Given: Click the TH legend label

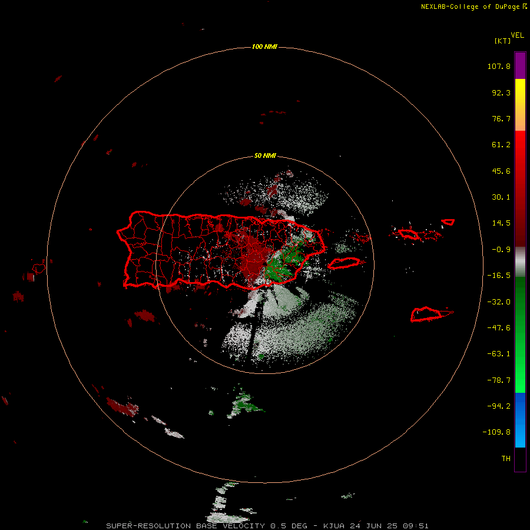Looking at the screenshot, I should coord(506,459).
